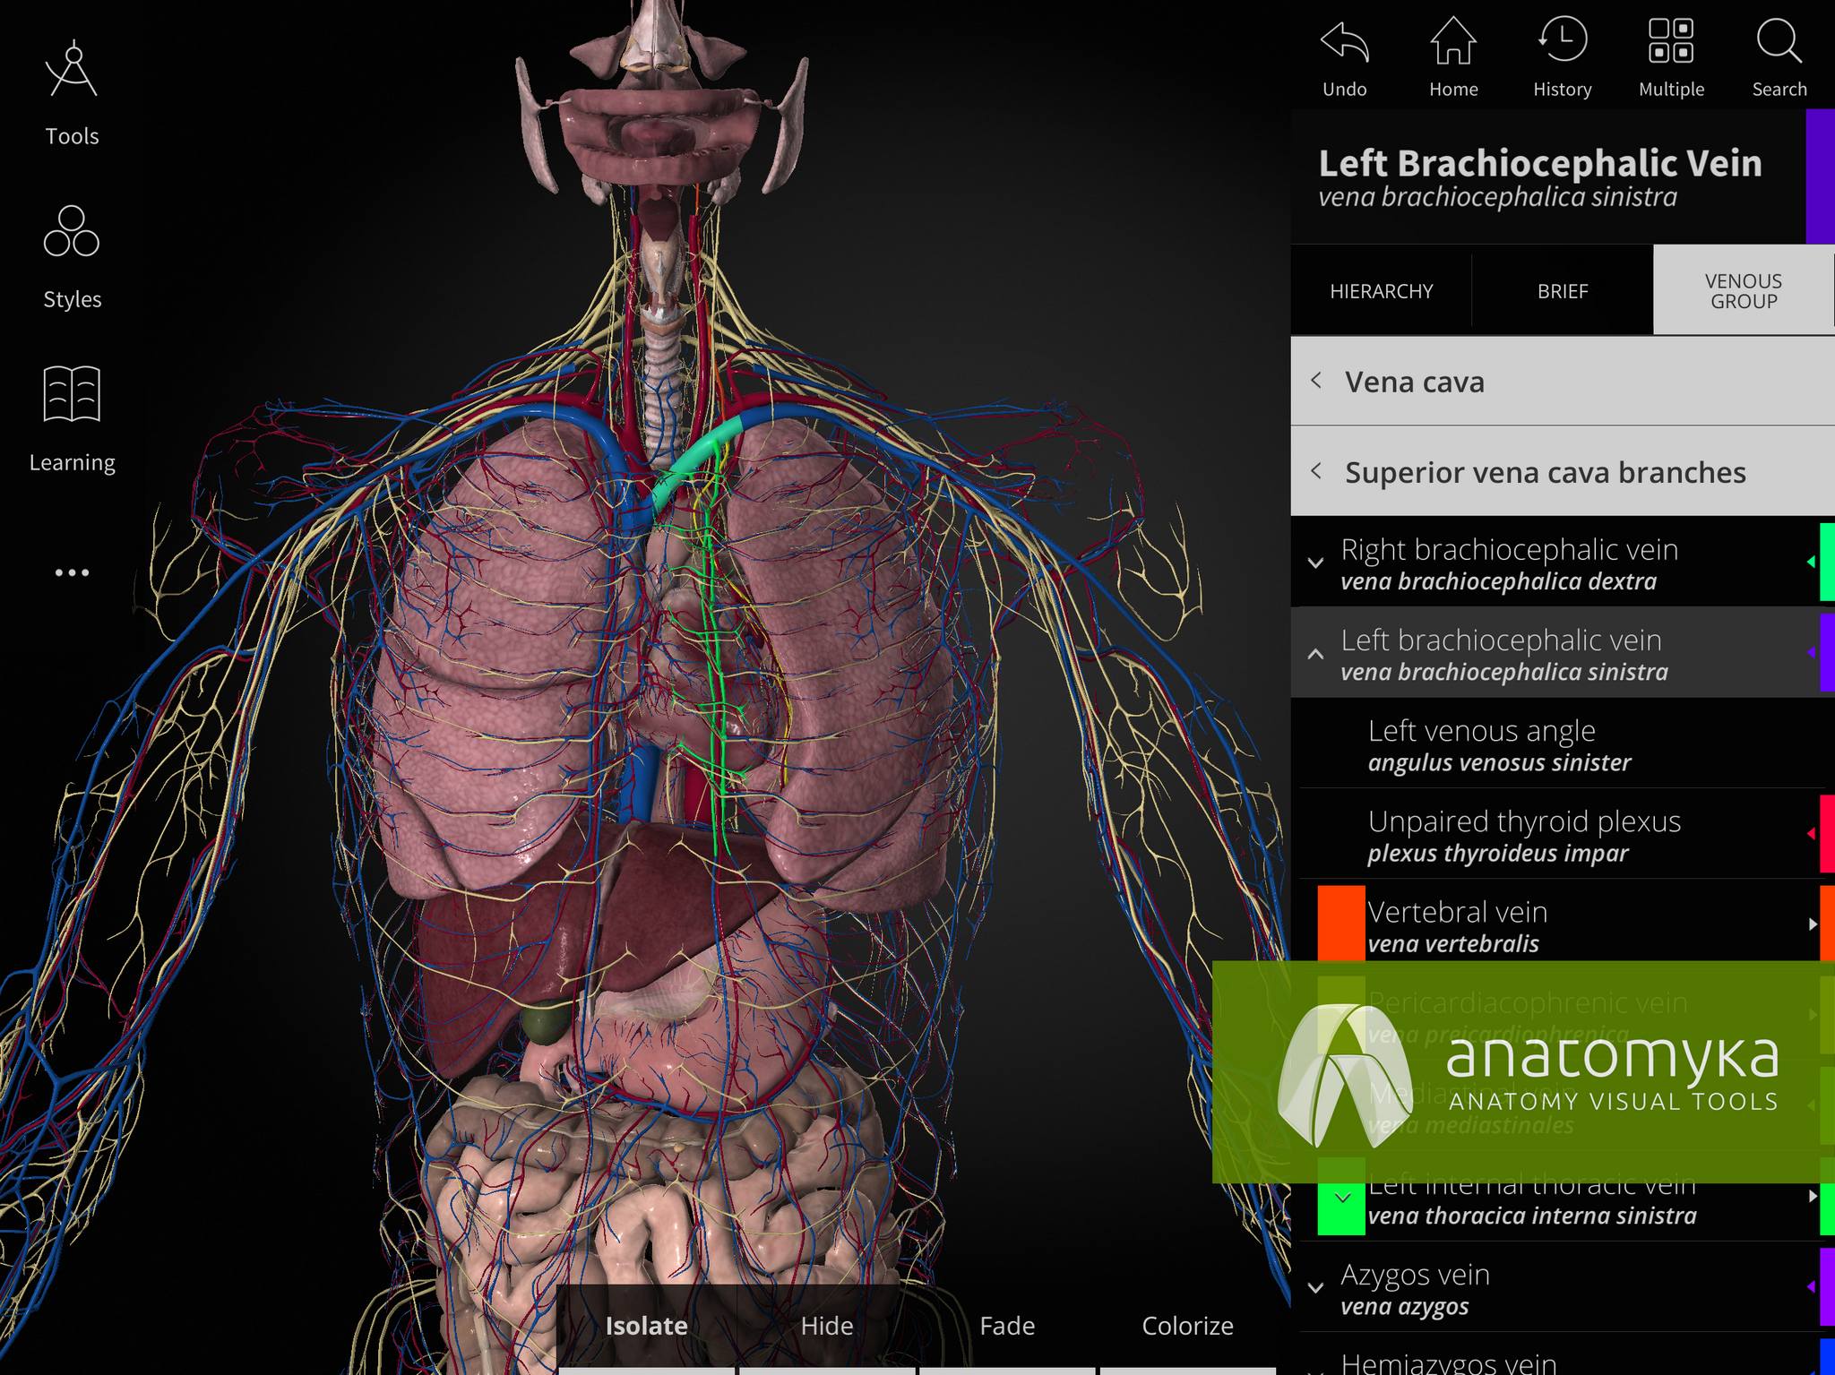Expand Right brachiocephalic vein chevron
This screenshot has width=1835, height=1375.
coord(1315,563)
